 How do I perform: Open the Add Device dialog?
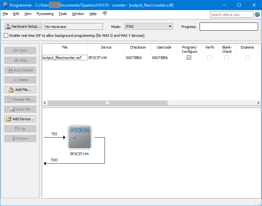[x=20, y=119]
